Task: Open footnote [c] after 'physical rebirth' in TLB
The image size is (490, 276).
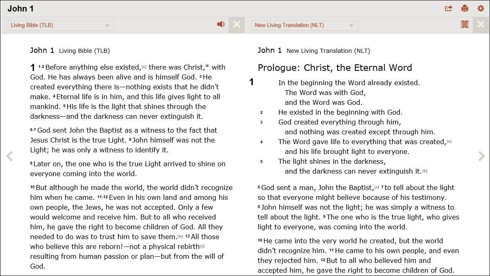Action: 202,247
